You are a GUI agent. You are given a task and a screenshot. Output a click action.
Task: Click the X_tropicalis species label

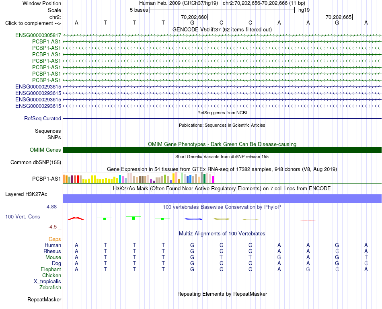click(x=47, y=282)
